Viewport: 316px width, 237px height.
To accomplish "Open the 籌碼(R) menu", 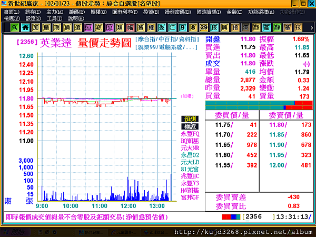I will [x=77, y=12].
